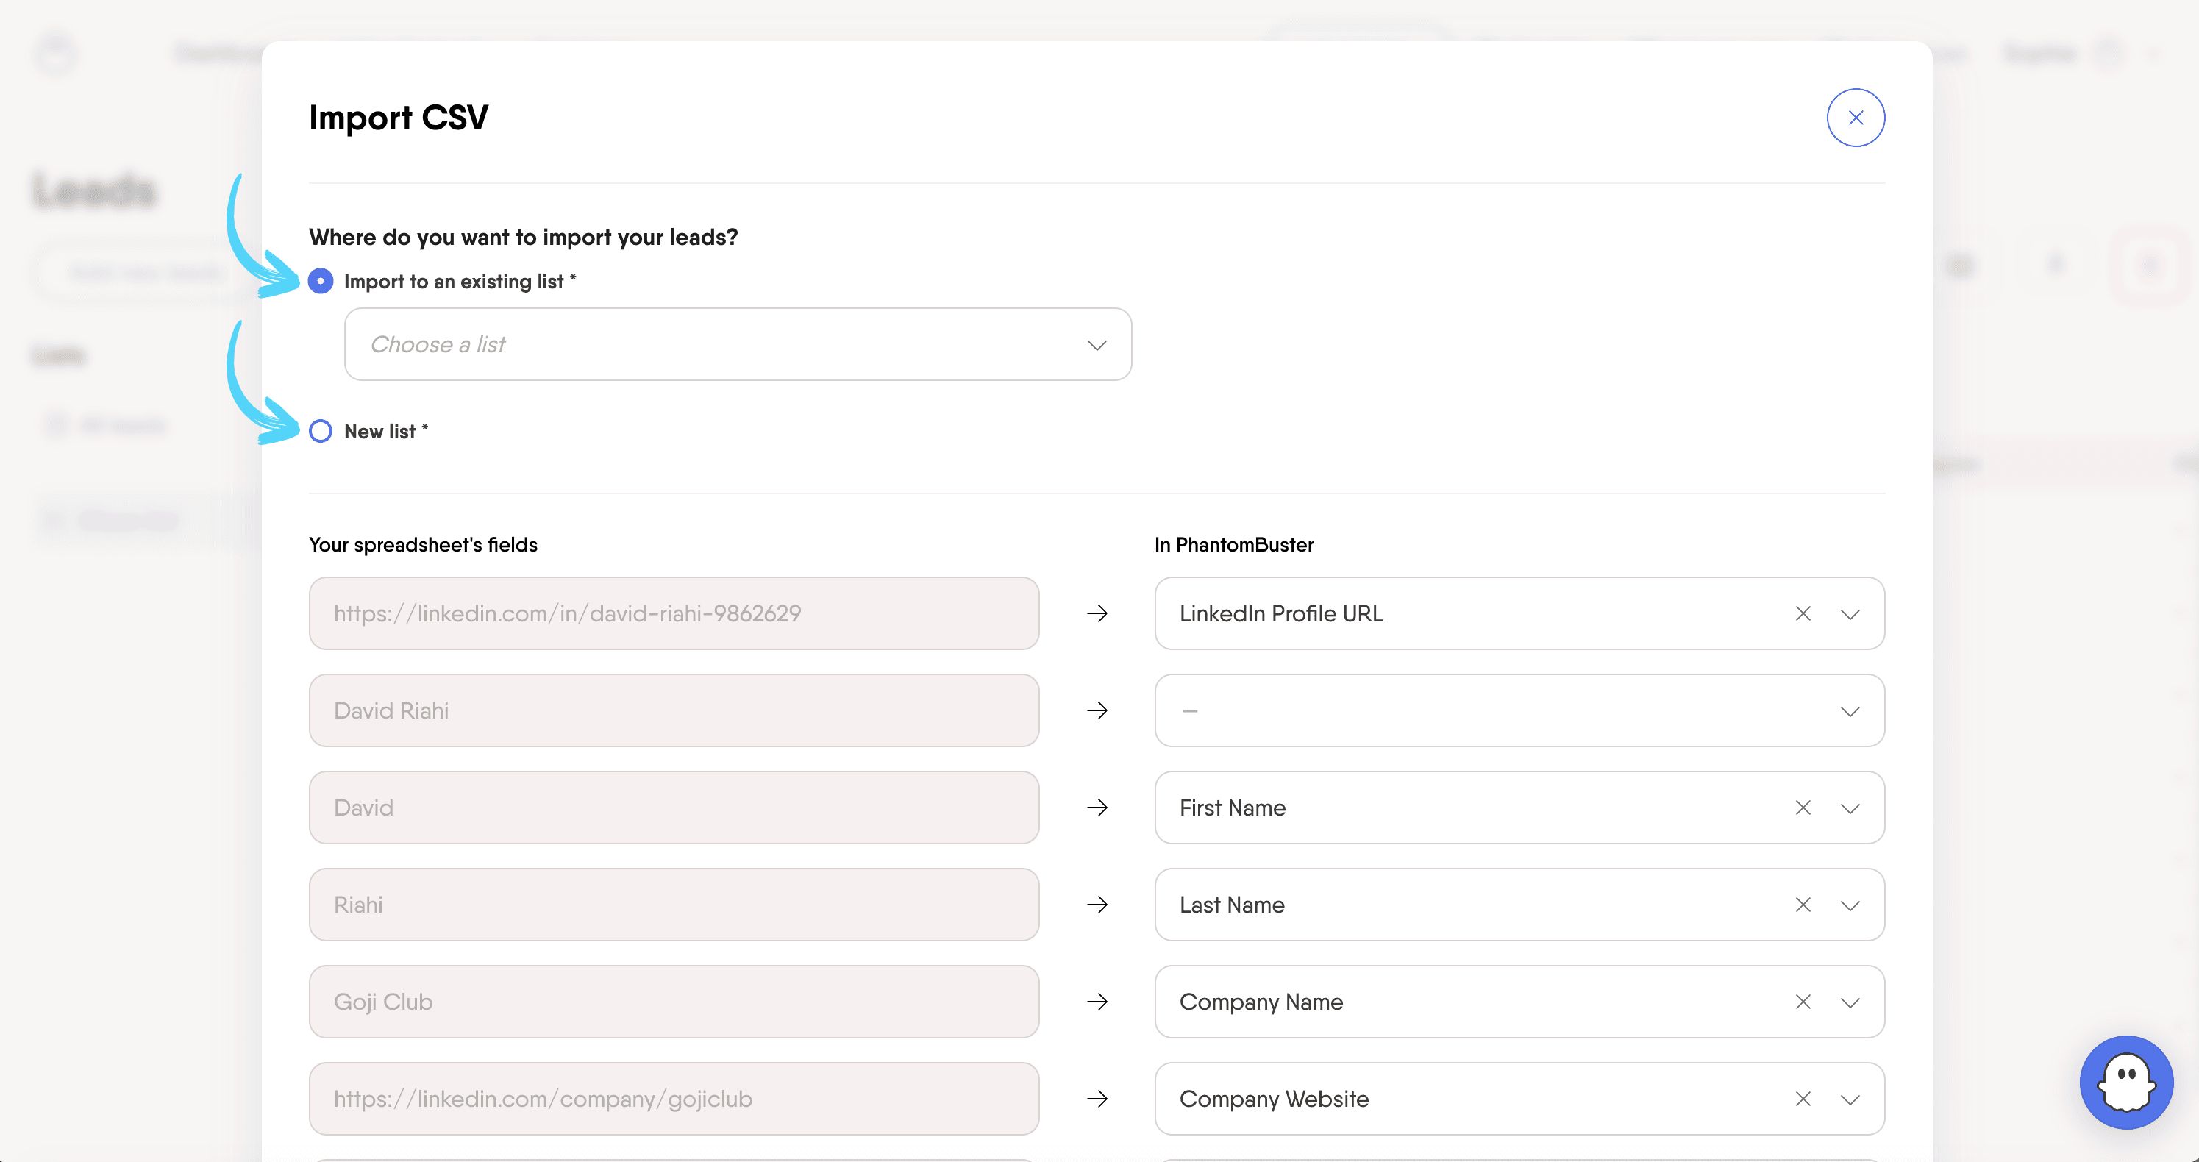This screenshot has width=2199, height=1162.
Task: Clear the LinkedIn Profile URL mapping
Action: pos(1803,614)
